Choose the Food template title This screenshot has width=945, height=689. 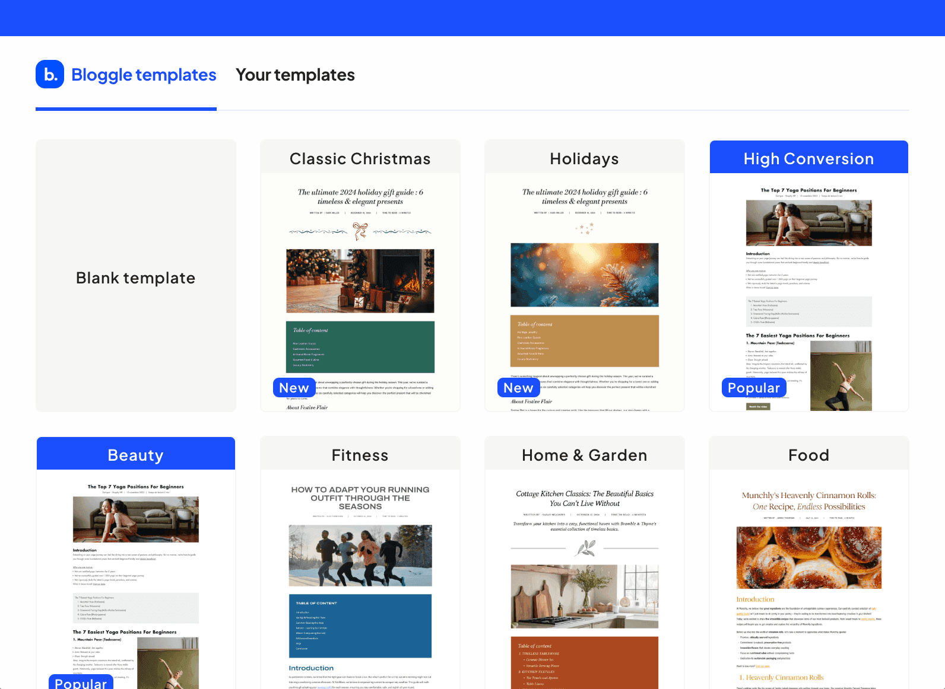tap(809, 455)
